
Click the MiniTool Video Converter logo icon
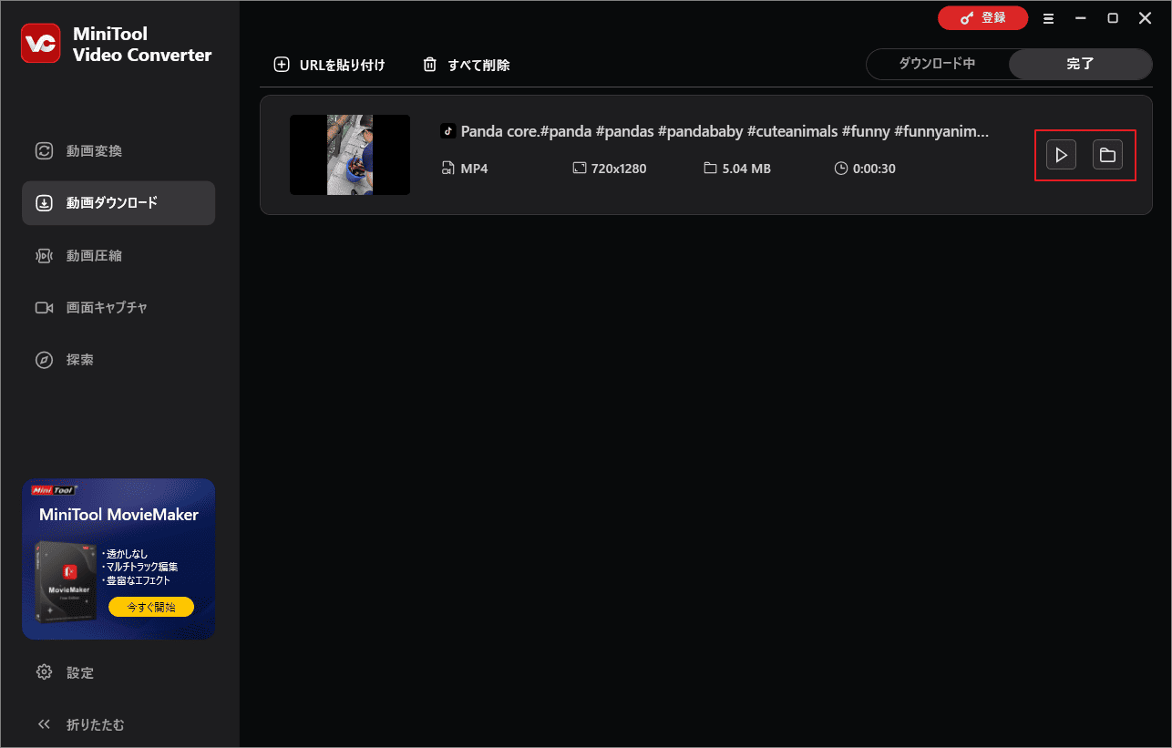click(x=41, y=44)
